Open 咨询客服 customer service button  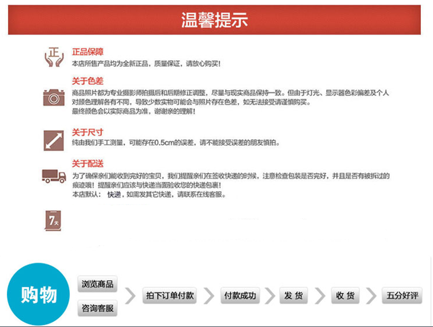98,309
